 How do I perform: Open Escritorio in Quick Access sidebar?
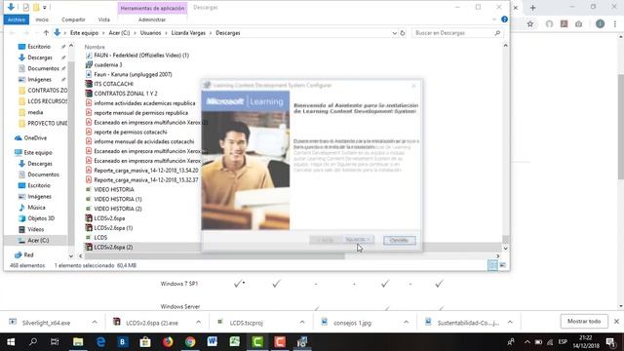(x=39, y=47)
